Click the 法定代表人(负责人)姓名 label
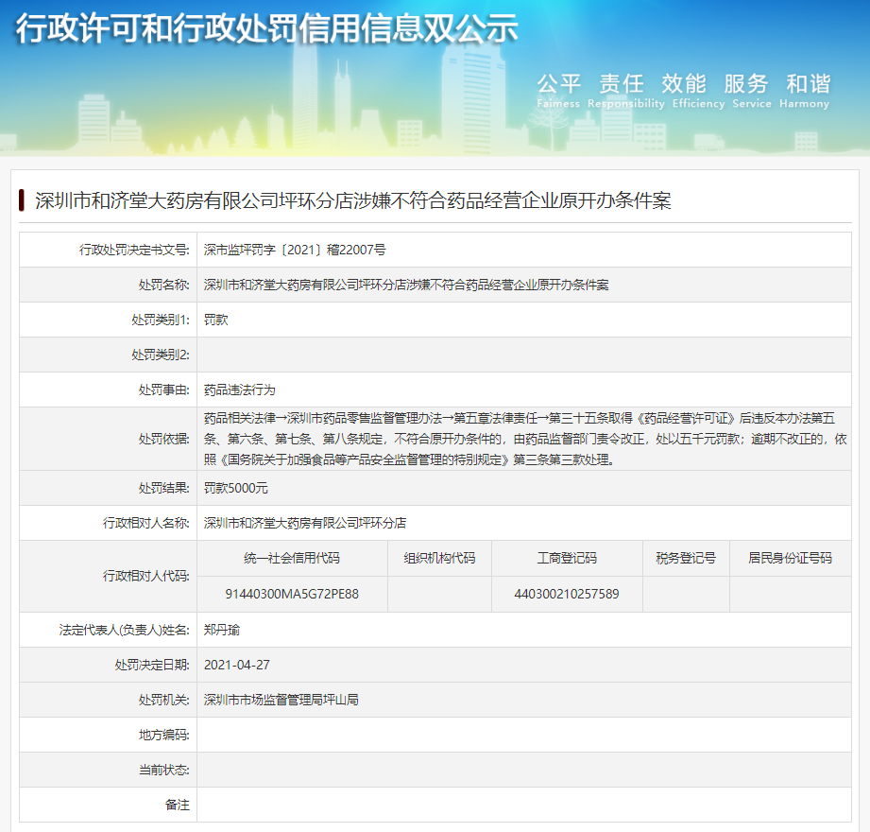 click(125, 631)
